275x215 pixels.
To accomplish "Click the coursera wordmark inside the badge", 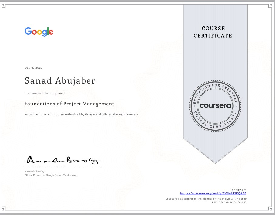I will click(215, 106).
